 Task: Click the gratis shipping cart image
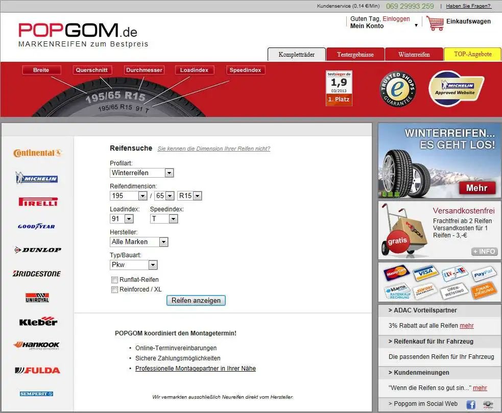(404, 230)
